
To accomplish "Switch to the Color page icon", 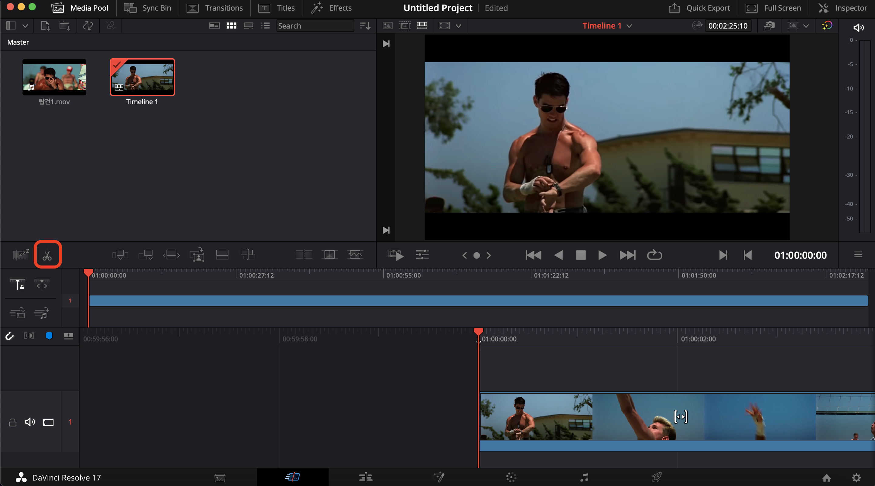I will pyautogui.click(x=511, y=477).
